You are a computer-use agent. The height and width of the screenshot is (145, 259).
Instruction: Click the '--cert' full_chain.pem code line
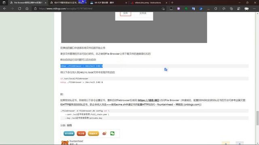coord(87,114)
